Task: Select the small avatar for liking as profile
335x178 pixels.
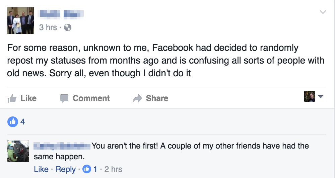Action: 309,97
